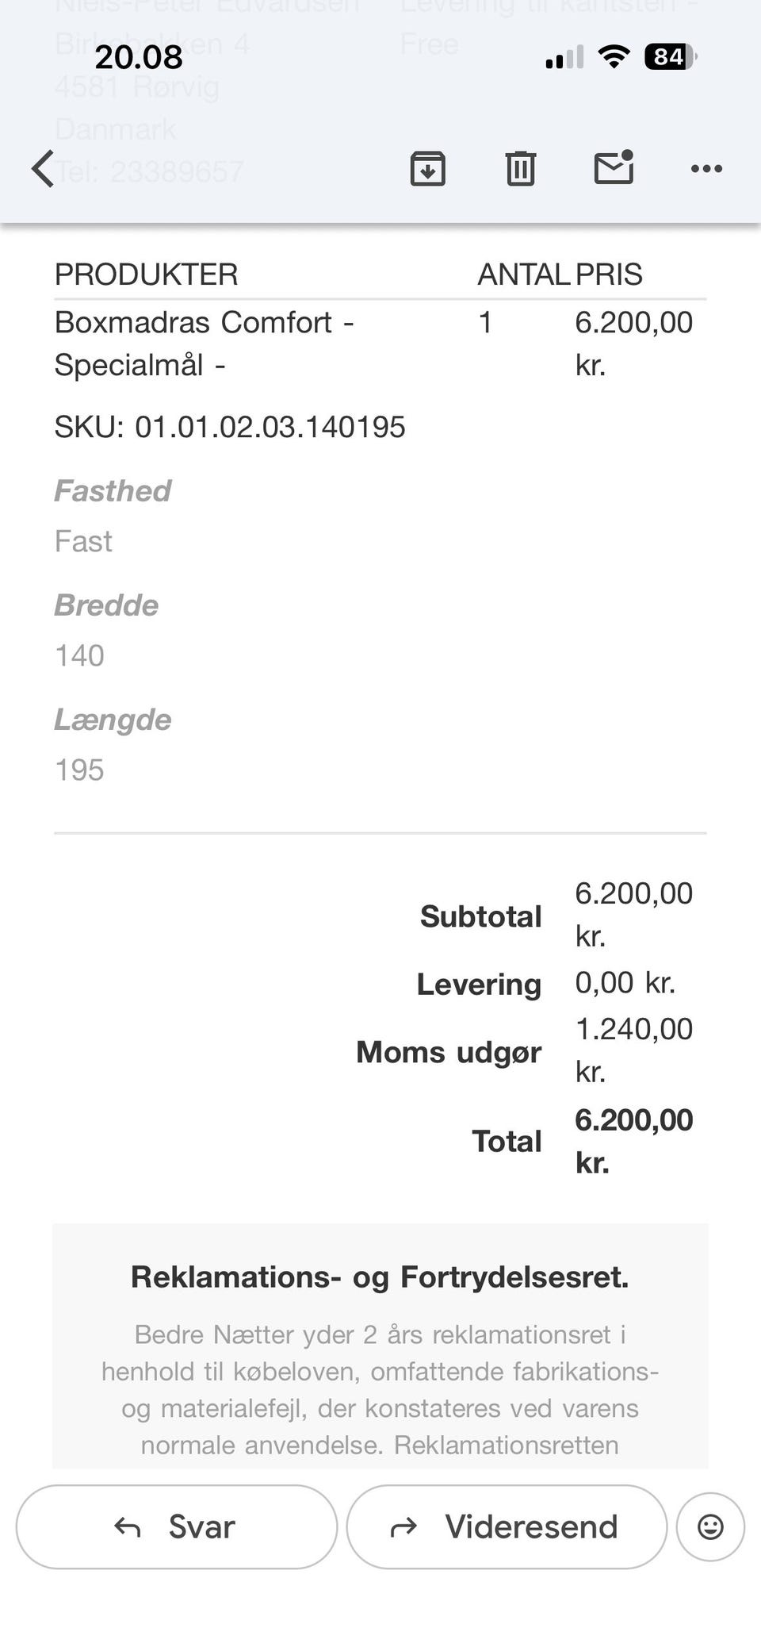
Task: Tap the 20.08 clock in status bar
Action: 139,57
